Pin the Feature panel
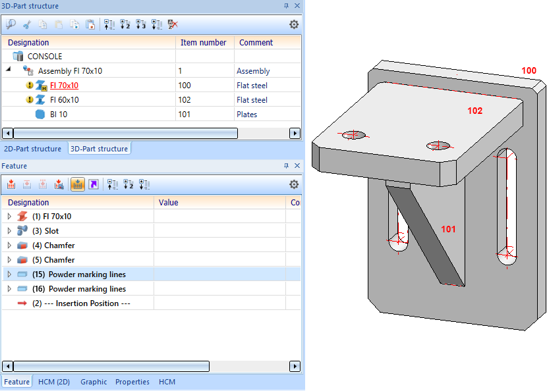The height and width of the screenshot is (391, 547). (286, 166)
